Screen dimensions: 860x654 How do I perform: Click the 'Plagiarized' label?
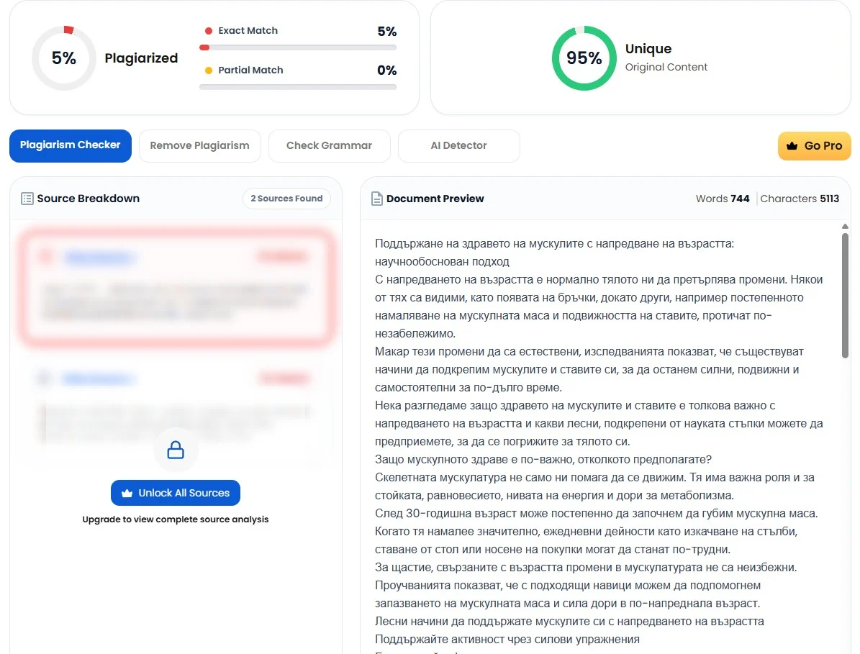click(141, 58)
